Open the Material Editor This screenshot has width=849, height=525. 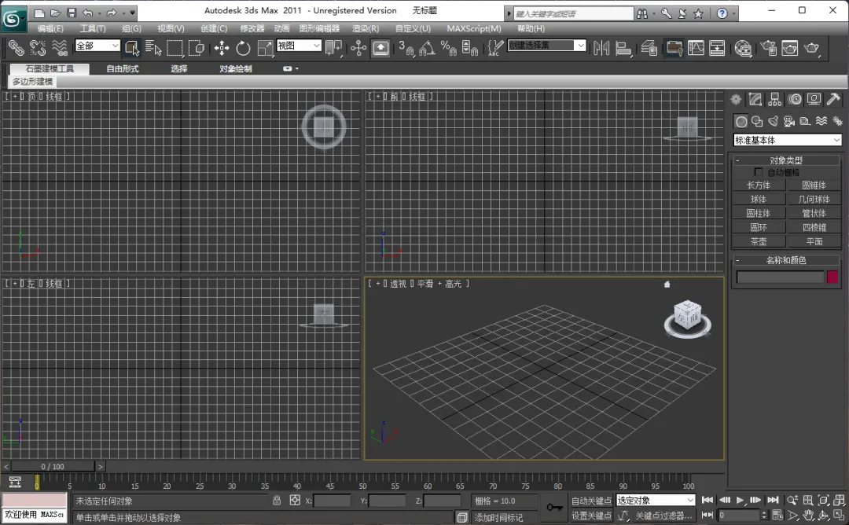pyautogui.click(x=743, y=48)
